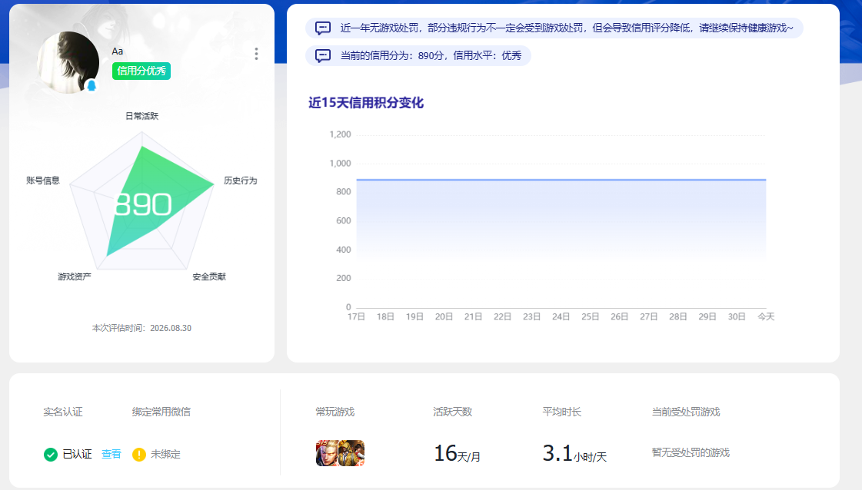Screen dimensions: 862x490
Task: Click the 24日 label on chart axis
Action: coord(561,316)
